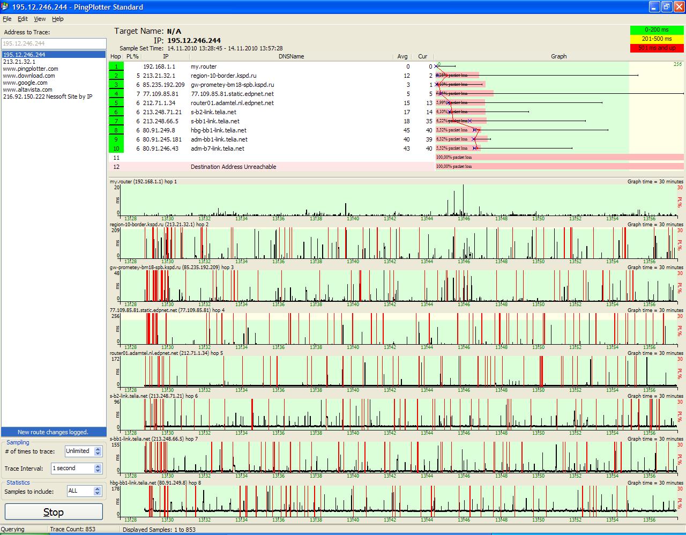Click 'Trace Count: 853' in the status bar
Viewport: 686px width, 535px height.
pos(73,530)
